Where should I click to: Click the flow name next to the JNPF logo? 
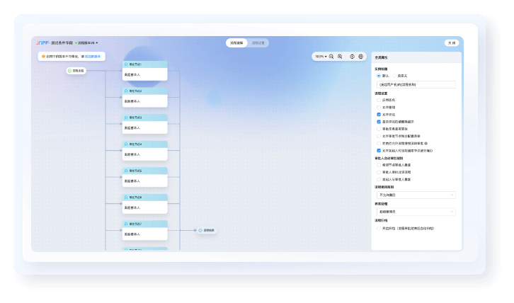(62, 43)
